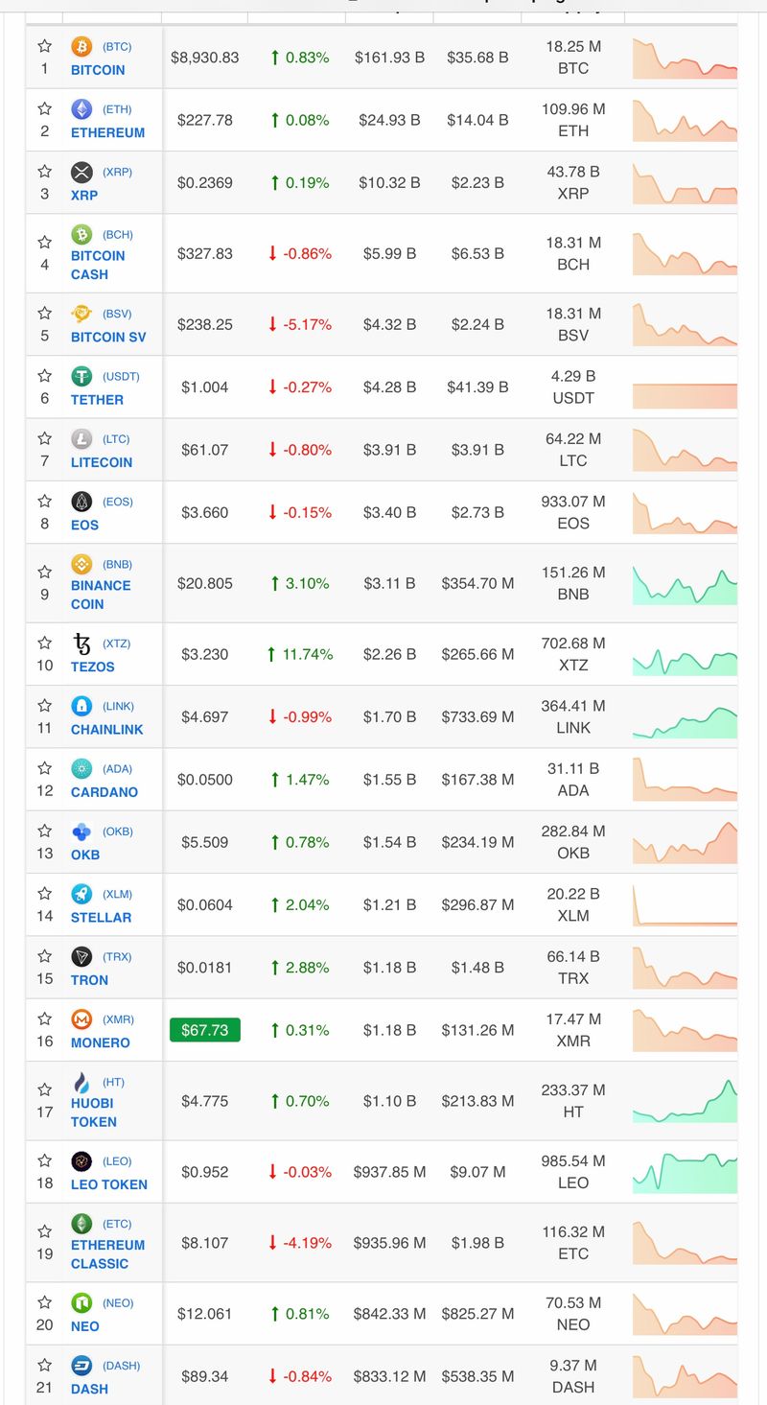This screenshot has width=767, height=1405.
Task: Click the Tezos logo icon
Action: pyautogui.click(x=81, y=644)
